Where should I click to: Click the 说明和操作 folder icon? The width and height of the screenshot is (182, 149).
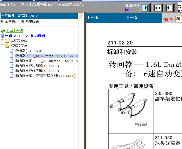coord(7,41)
